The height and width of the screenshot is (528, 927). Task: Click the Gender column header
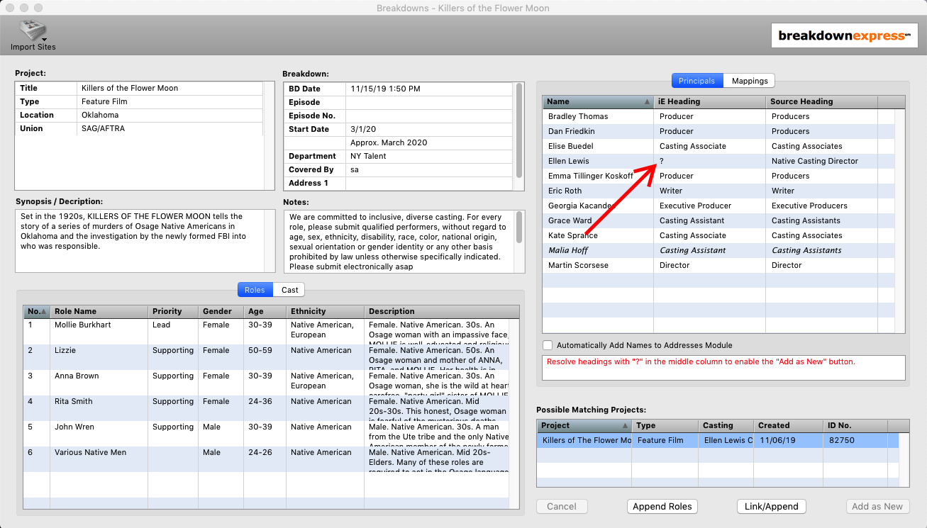click(x=221, y=311)
